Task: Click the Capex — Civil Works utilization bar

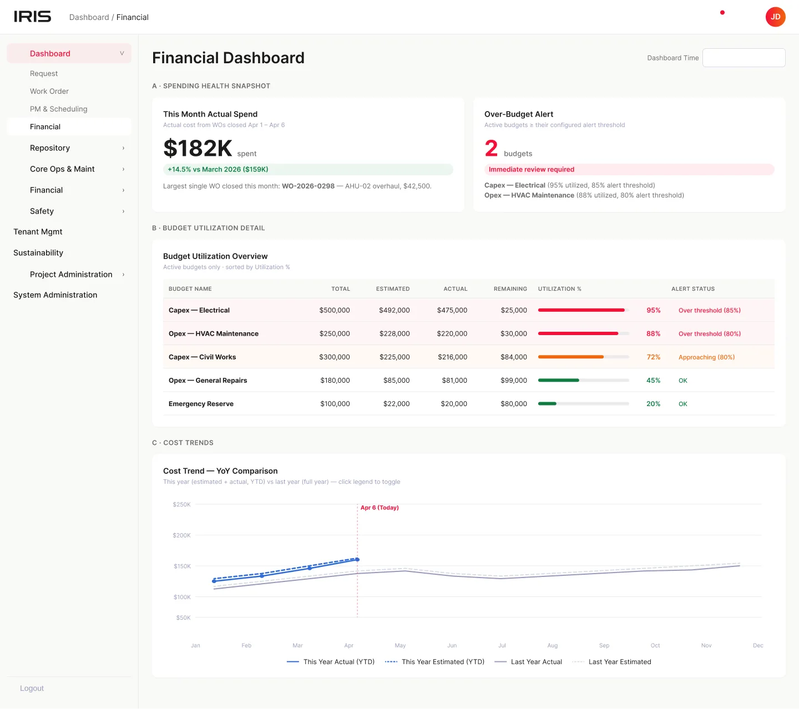Action: pos(584,357)
